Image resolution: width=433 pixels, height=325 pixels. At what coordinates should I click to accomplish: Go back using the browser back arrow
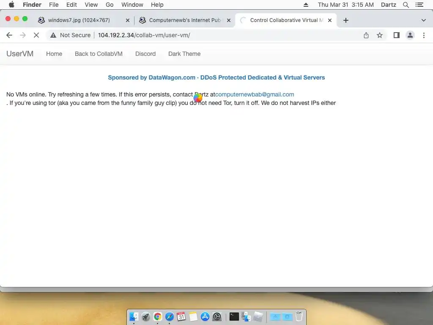(9, 35)
